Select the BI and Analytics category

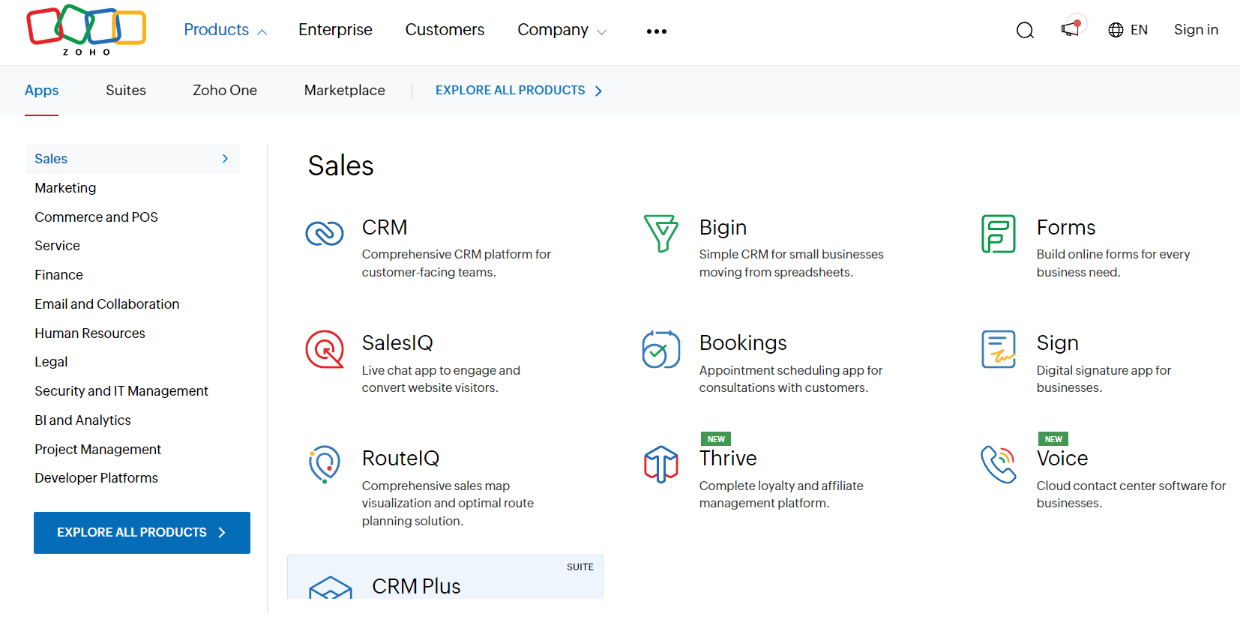pyautogui.click(x=82, y=420)
